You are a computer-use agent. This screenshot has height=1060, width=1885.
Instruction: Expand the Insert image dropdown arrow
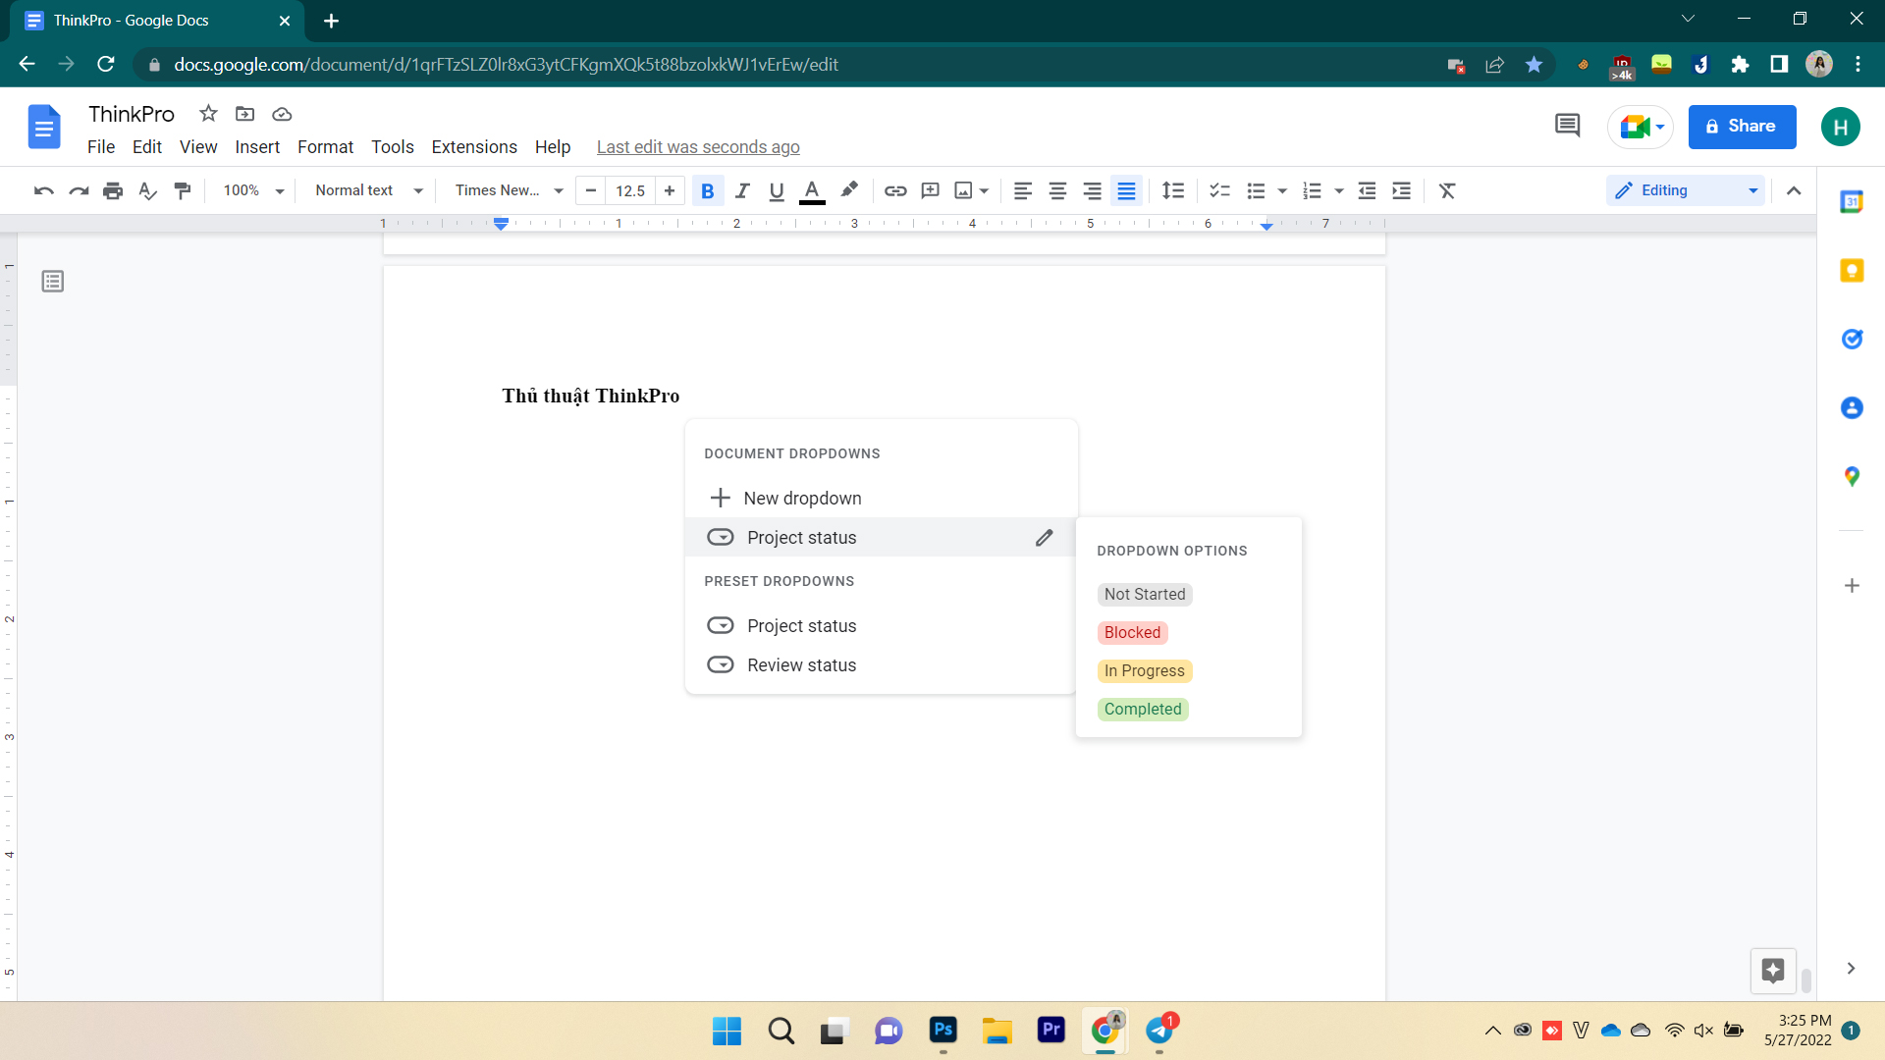pos(984,190)
